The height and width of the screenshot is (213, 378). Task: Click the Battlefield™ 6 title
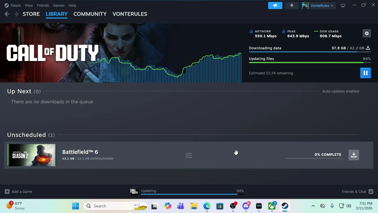[80, 152]
